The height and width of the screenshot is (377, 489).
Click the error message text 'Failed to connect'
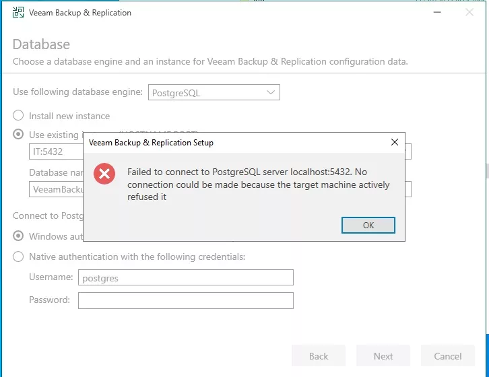[x=259, y=184]
